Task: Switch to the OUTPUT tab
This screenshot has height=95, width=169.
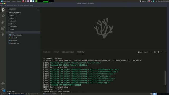Action: point(56,52)
